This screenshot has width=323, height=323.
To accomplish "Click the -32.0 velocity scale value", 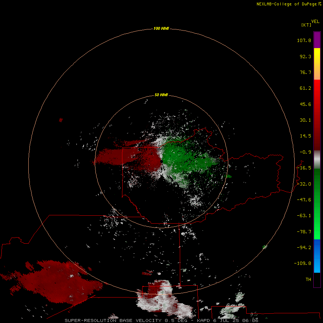I will [304, 184].
